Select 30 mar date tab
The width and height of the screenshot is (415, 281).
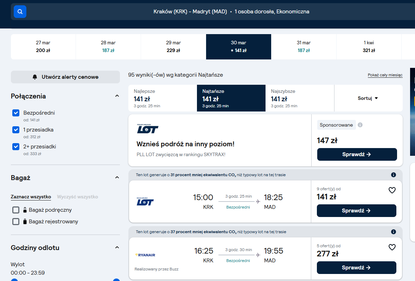click(238, 46)
